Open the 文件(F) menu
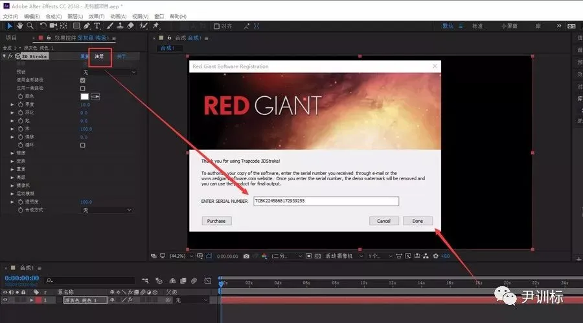 point(10,16)
